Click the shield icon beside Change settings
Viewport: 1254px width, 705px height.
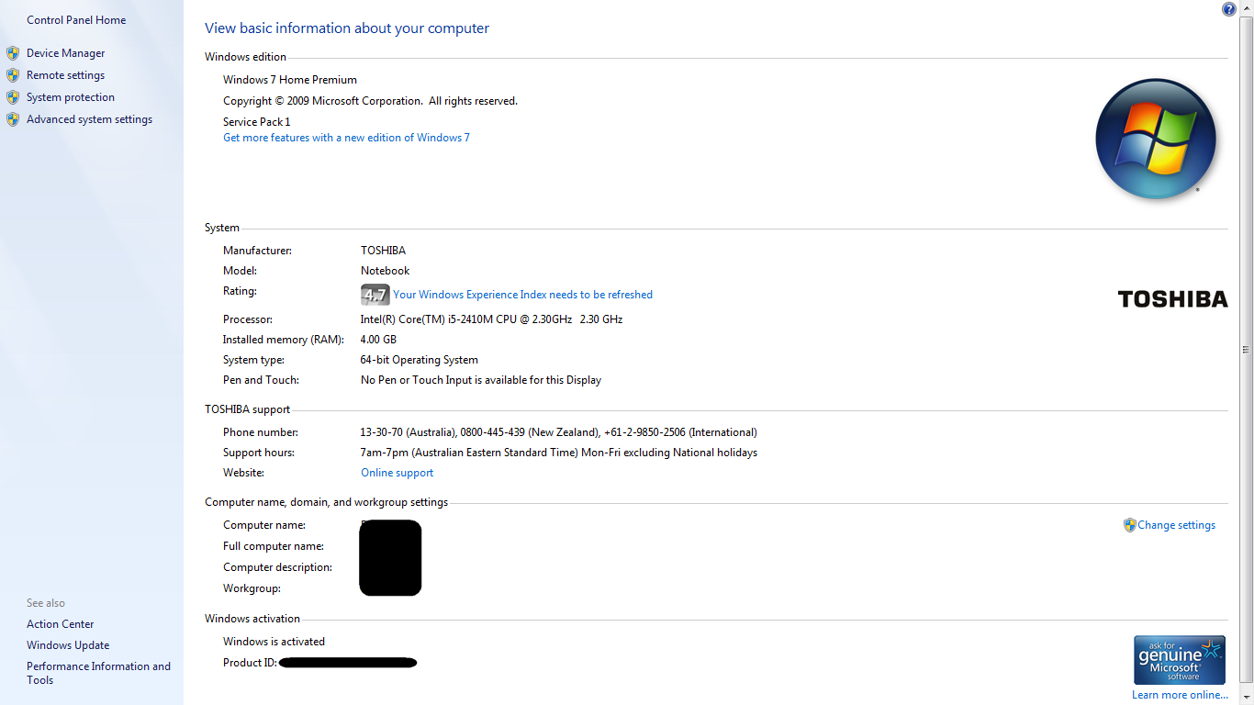click(1130, 525)
